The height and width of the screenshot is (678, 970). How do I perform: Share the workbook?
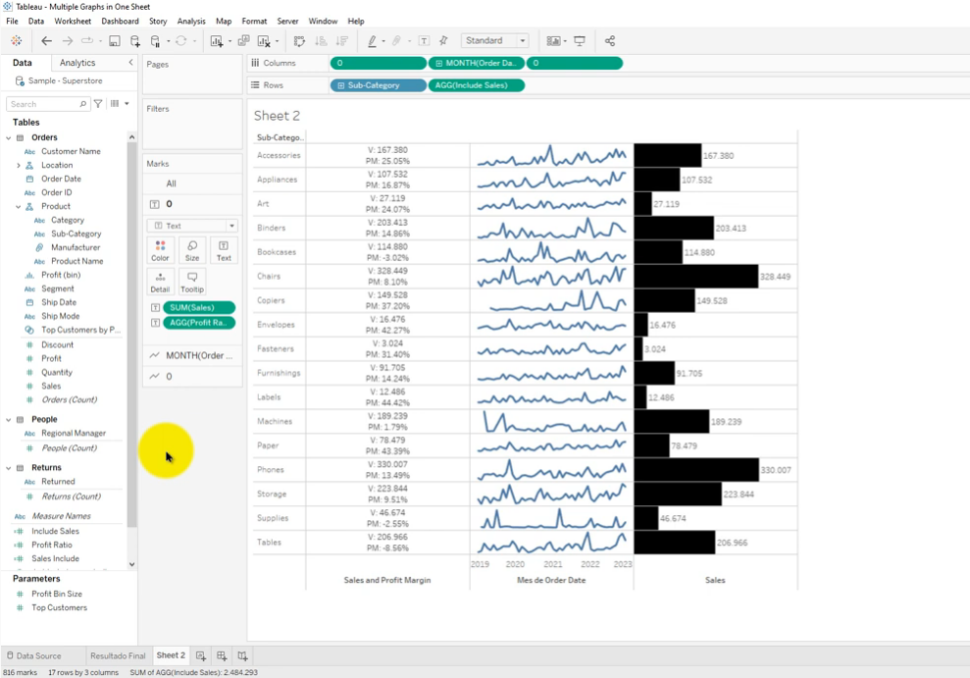pyautogui.click(x=608, y=41)
